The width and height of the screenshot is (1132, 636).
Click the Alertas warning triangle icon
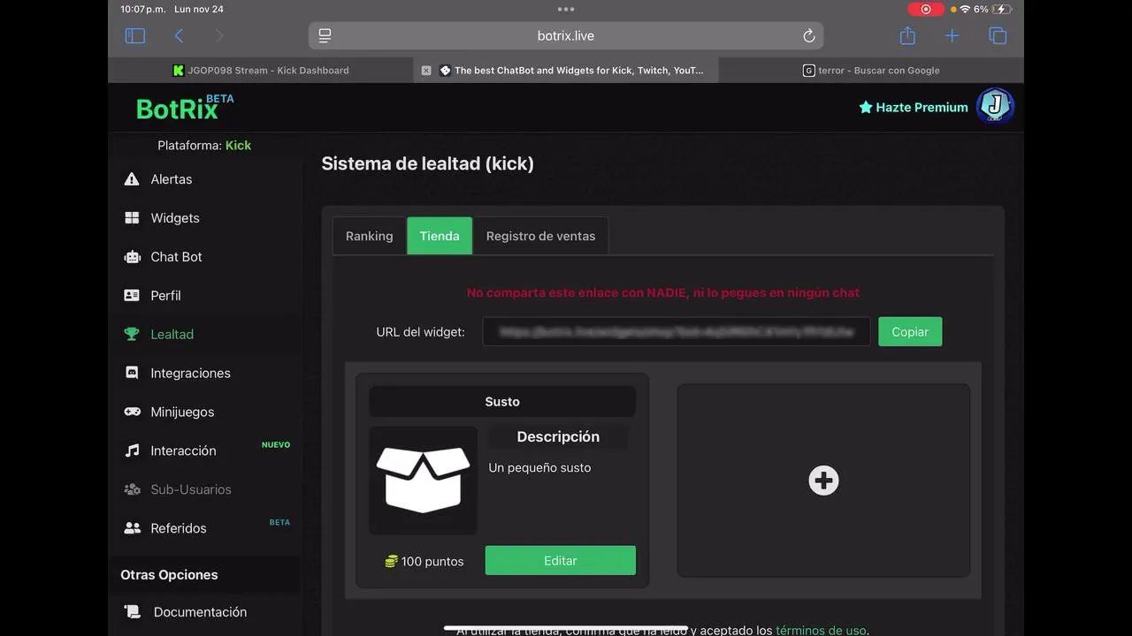[132, 179]
